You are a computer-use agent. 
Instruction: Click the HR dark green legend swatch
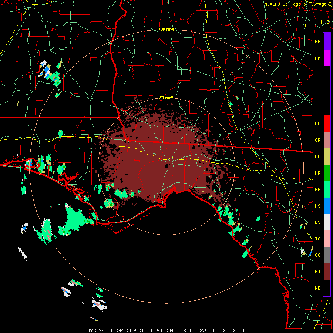[327, 173]
